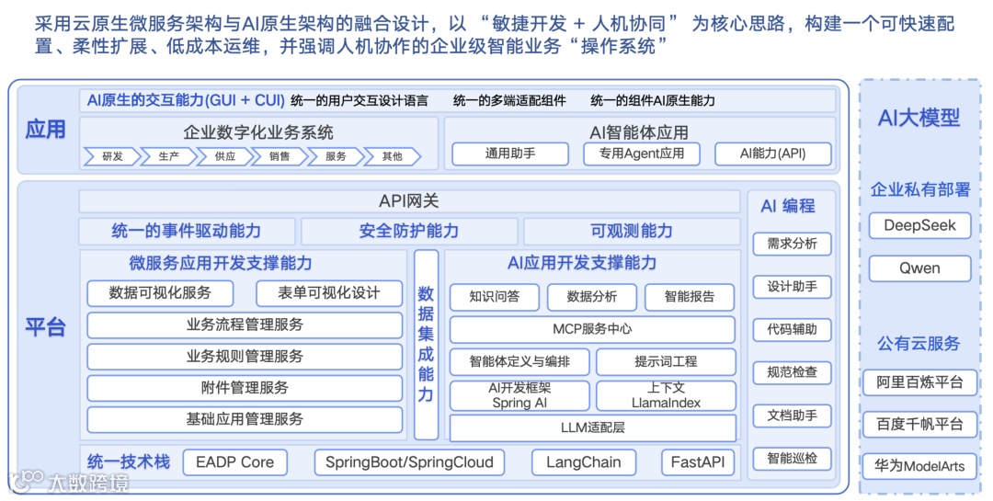Select SpringBoot/SpringCloud box

[x=409, y=462]
